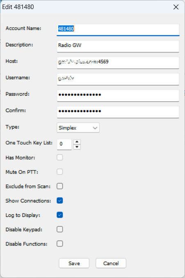Screen dimensions: 185x278
Task: Enable Disable Functions checkbox
Action: (x=60, y=244)
